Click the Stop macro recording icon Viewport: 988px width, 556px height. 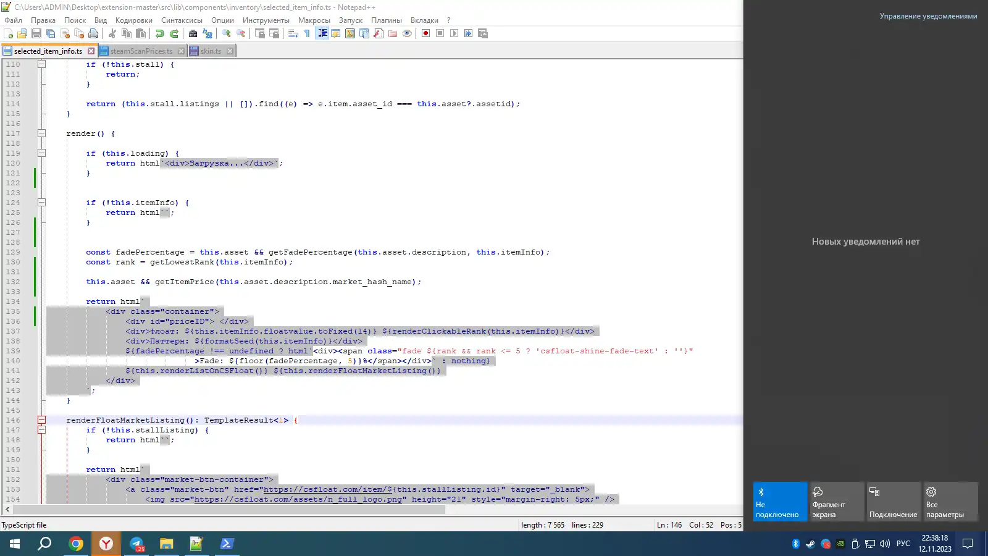pos(440,33)
